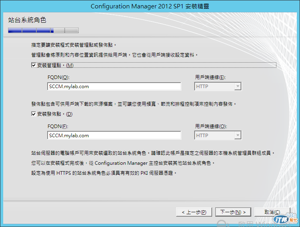Click the paragraph starting 站台伺服器的電腦帳戶
300x227 pixels.
pos(153,153)
